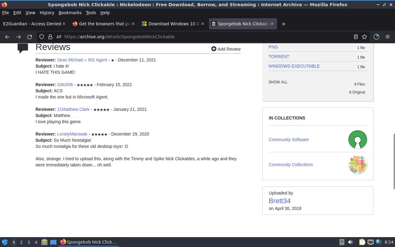Reload the current page
Screen dimensions: 395x247
30,37
